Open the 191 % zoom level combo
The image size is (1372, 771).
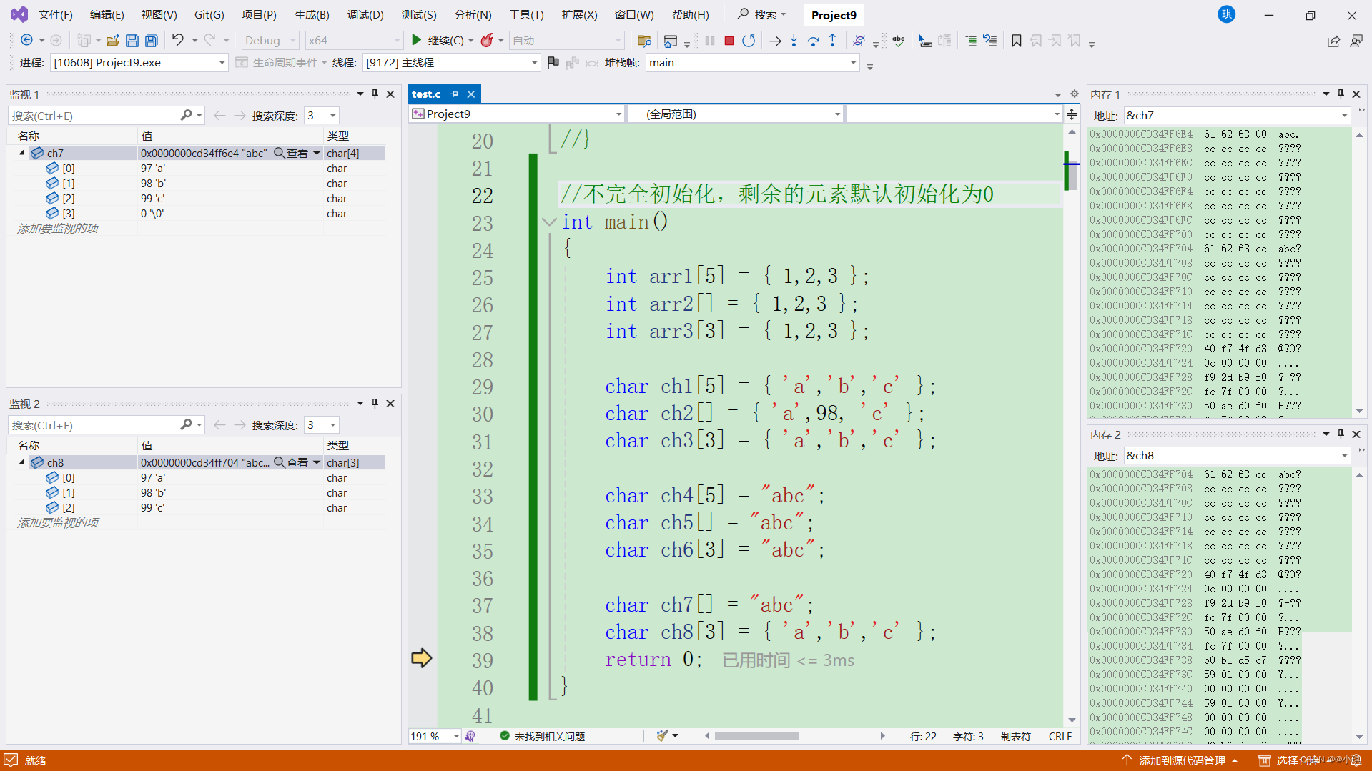[x=435, y=737]
